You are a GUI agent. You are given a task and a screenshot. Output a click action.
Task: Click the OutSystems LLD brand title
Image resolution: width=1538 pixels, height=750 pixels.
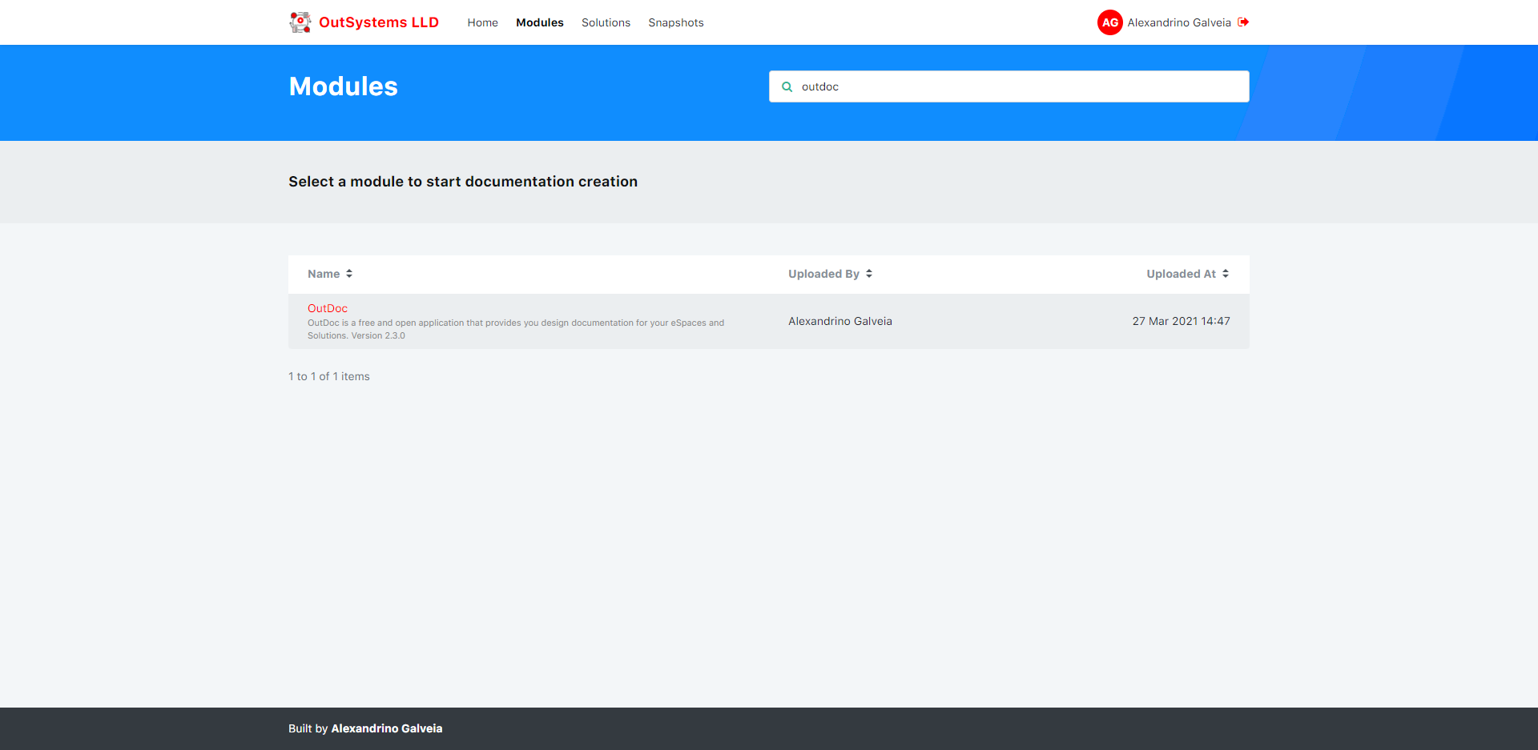click(x=378, y=22)
